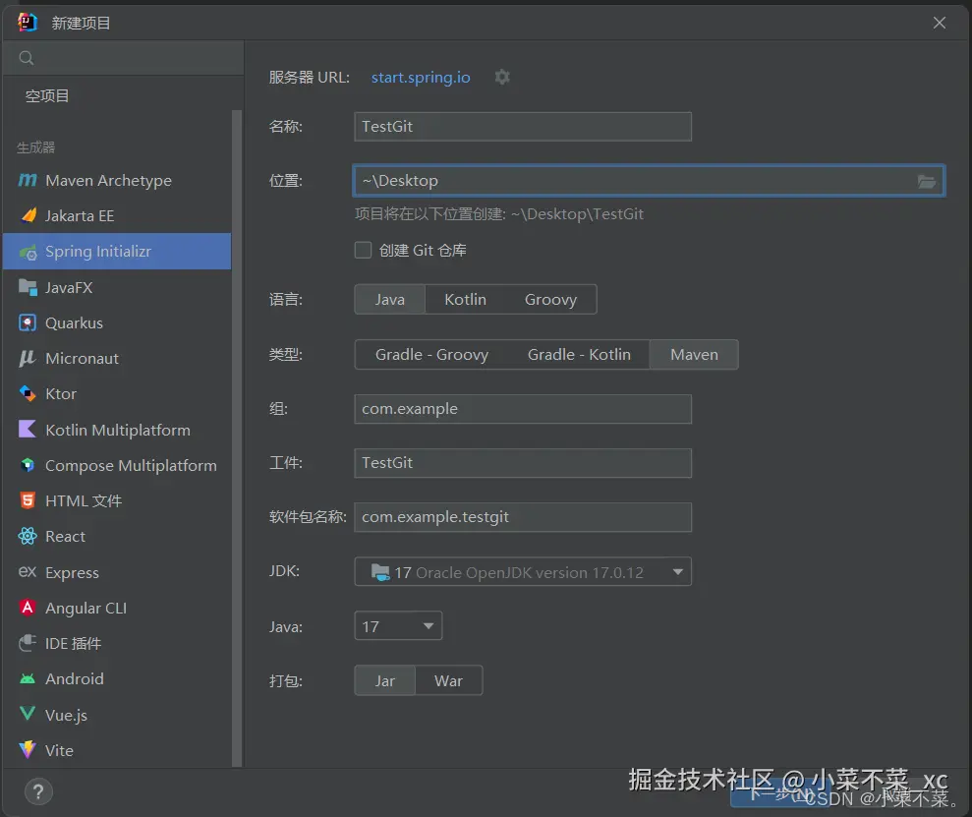Image resolution: width=972 pixels, height=817 pixels.
Task: Click the 位置 field with ~\Desktop
Action: coord(649,180)
